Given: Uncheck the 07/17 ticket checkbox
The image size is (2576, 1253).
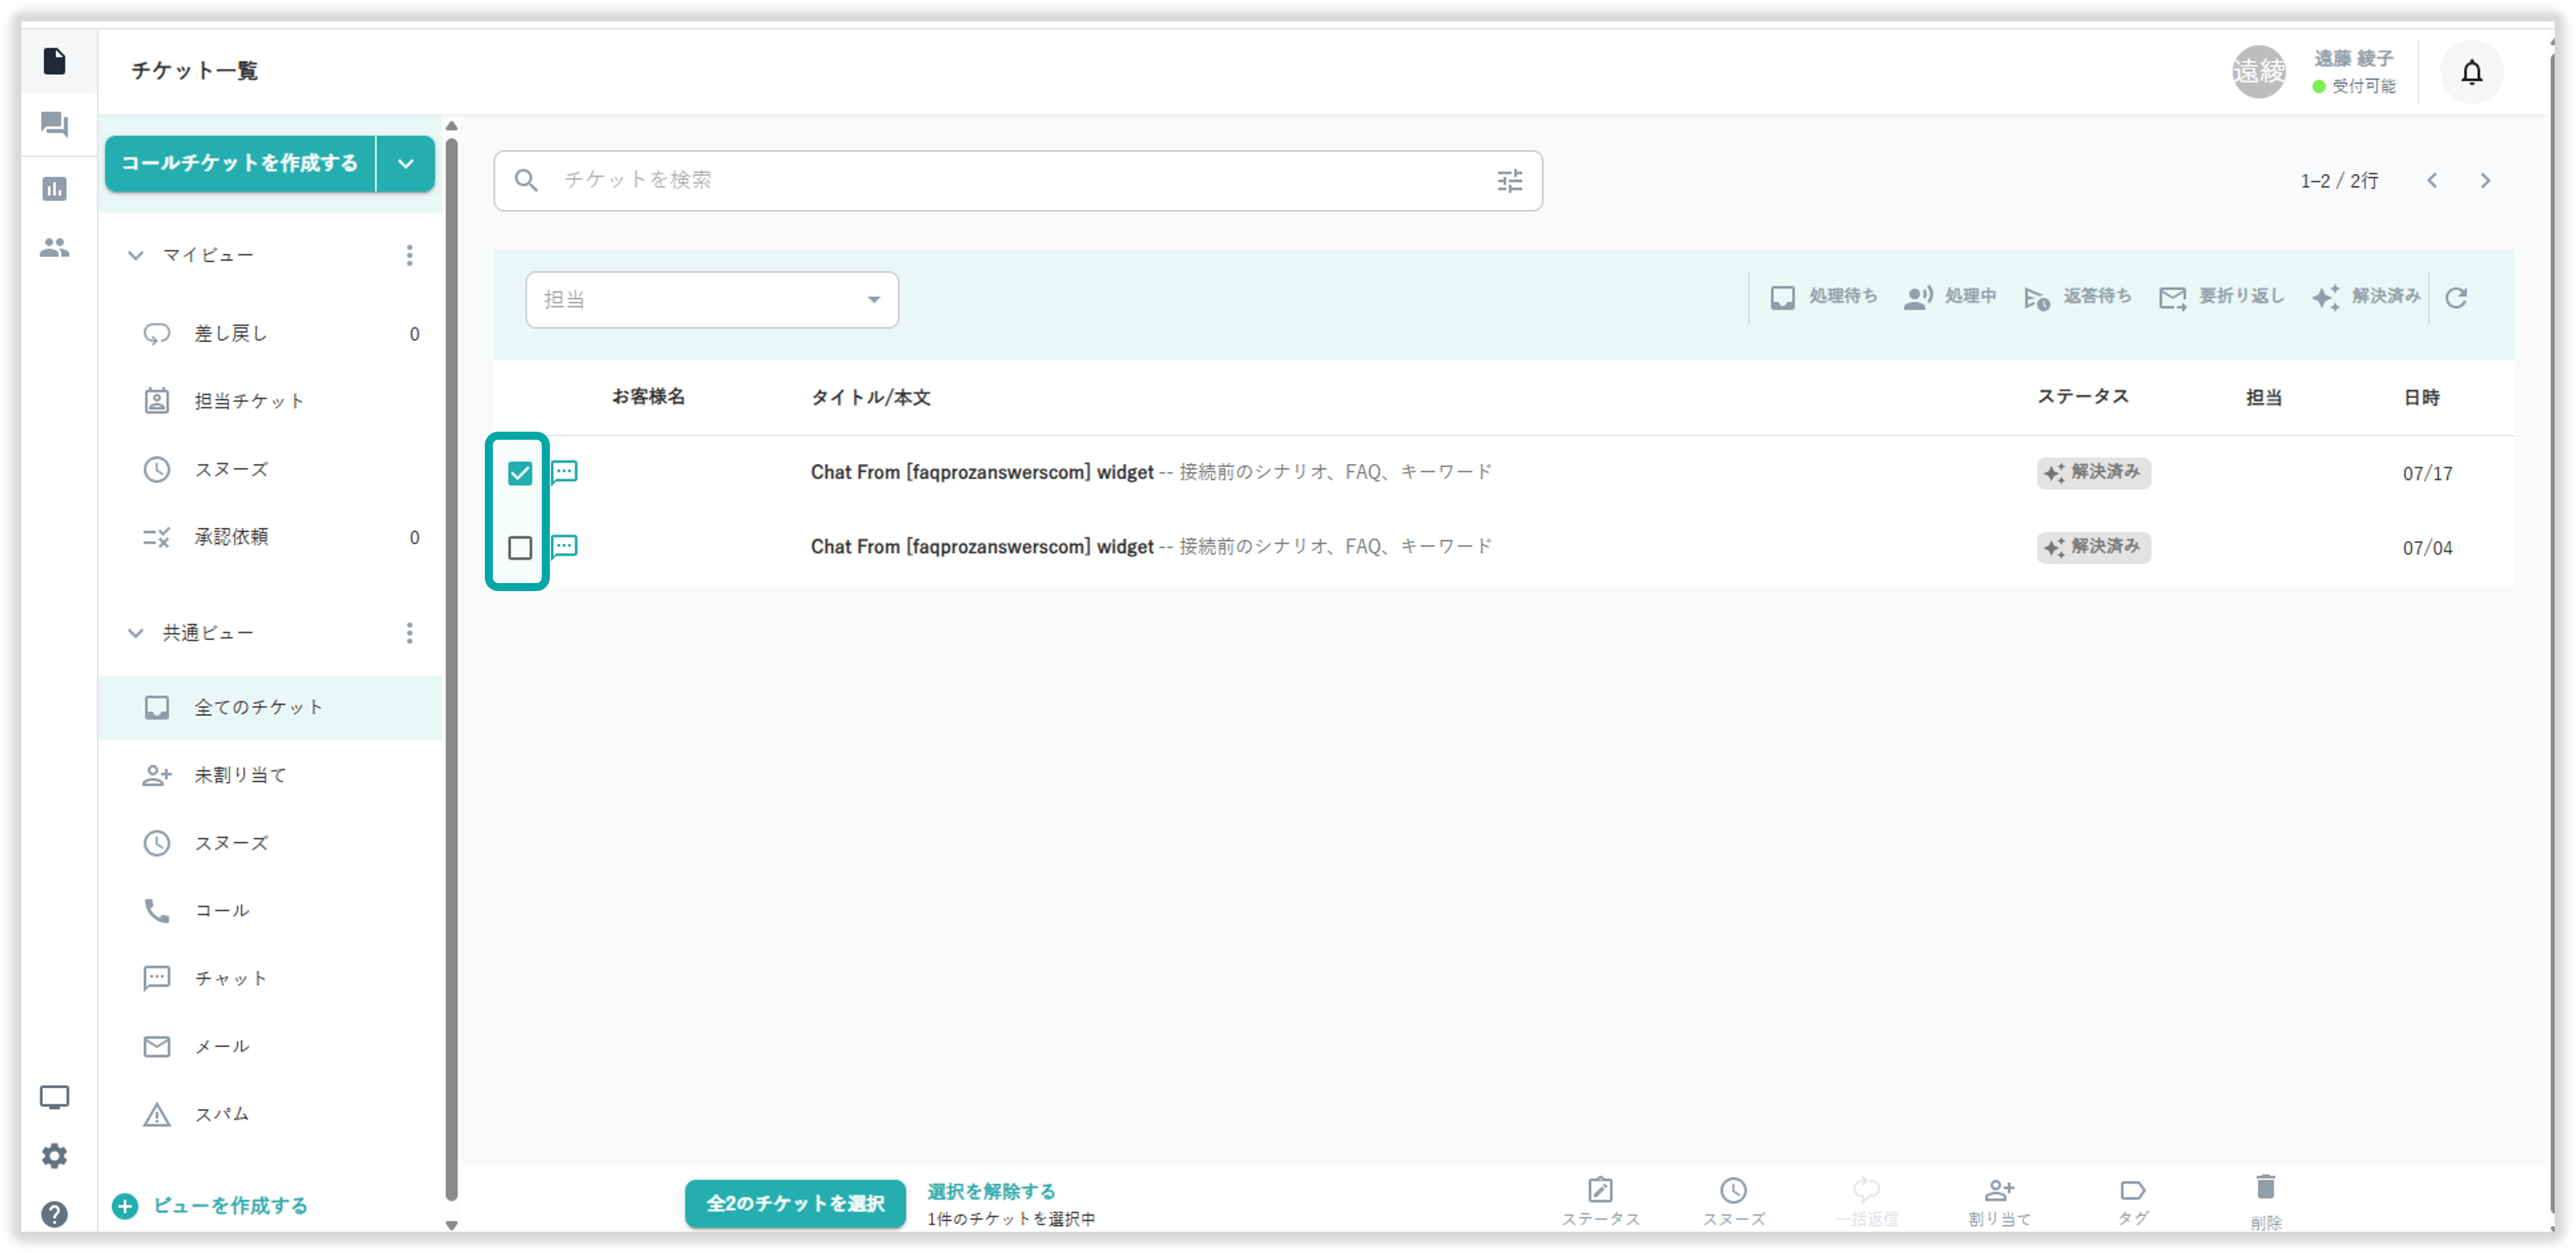Looking at the screenshot, I should [x=520, y=473].
